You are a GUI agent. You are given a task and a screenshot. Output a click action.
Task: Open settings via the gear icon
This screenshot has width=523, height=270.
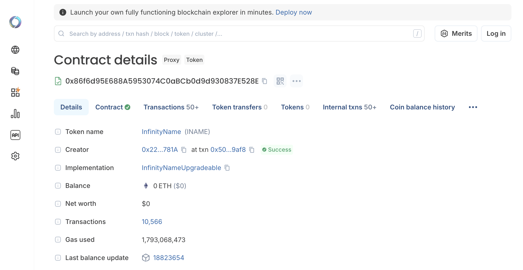click(15, 156)
